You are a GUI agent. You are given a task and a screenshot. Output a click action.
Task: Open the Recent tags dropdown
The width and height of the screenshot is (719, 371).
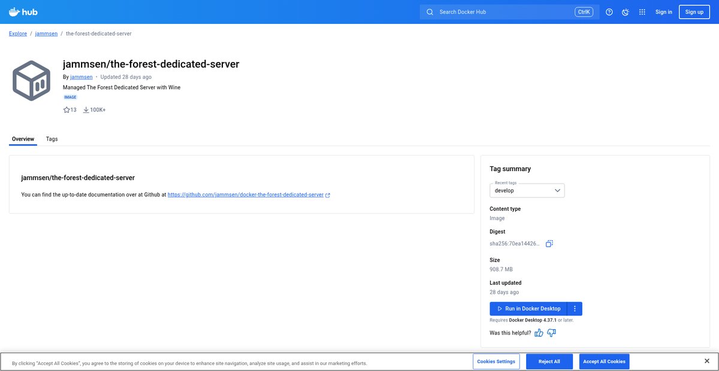pyautogui.click(x=527, y=190)
